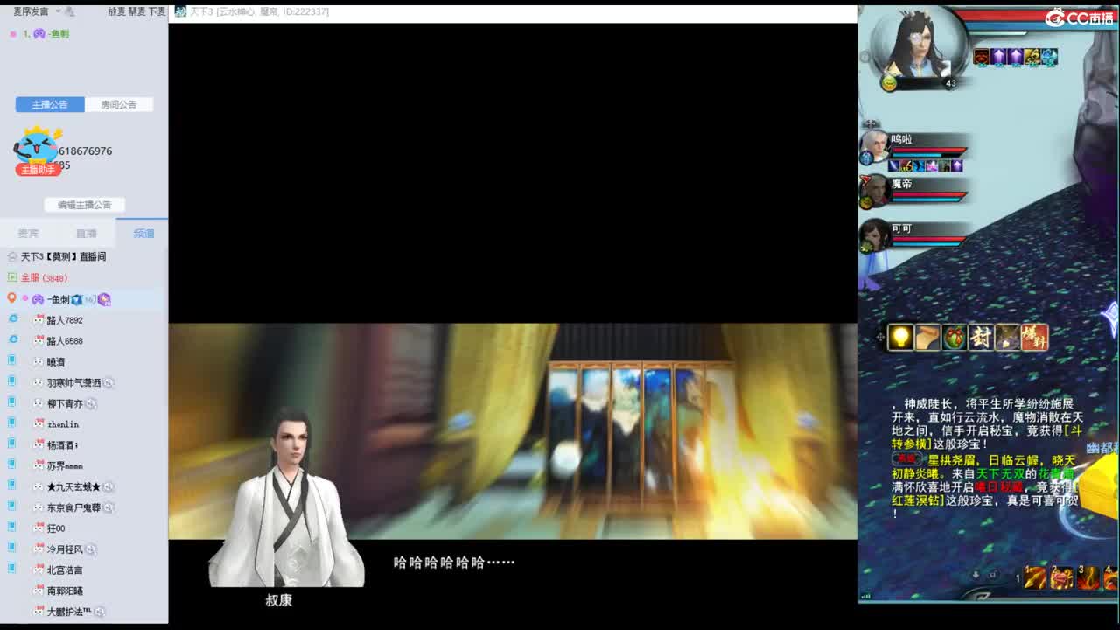Select user ★九天玄蛾★ in the list
This screenshot has width=1120, height=630.
73,486
